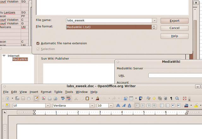Collapse the Internet tree node

4,56
